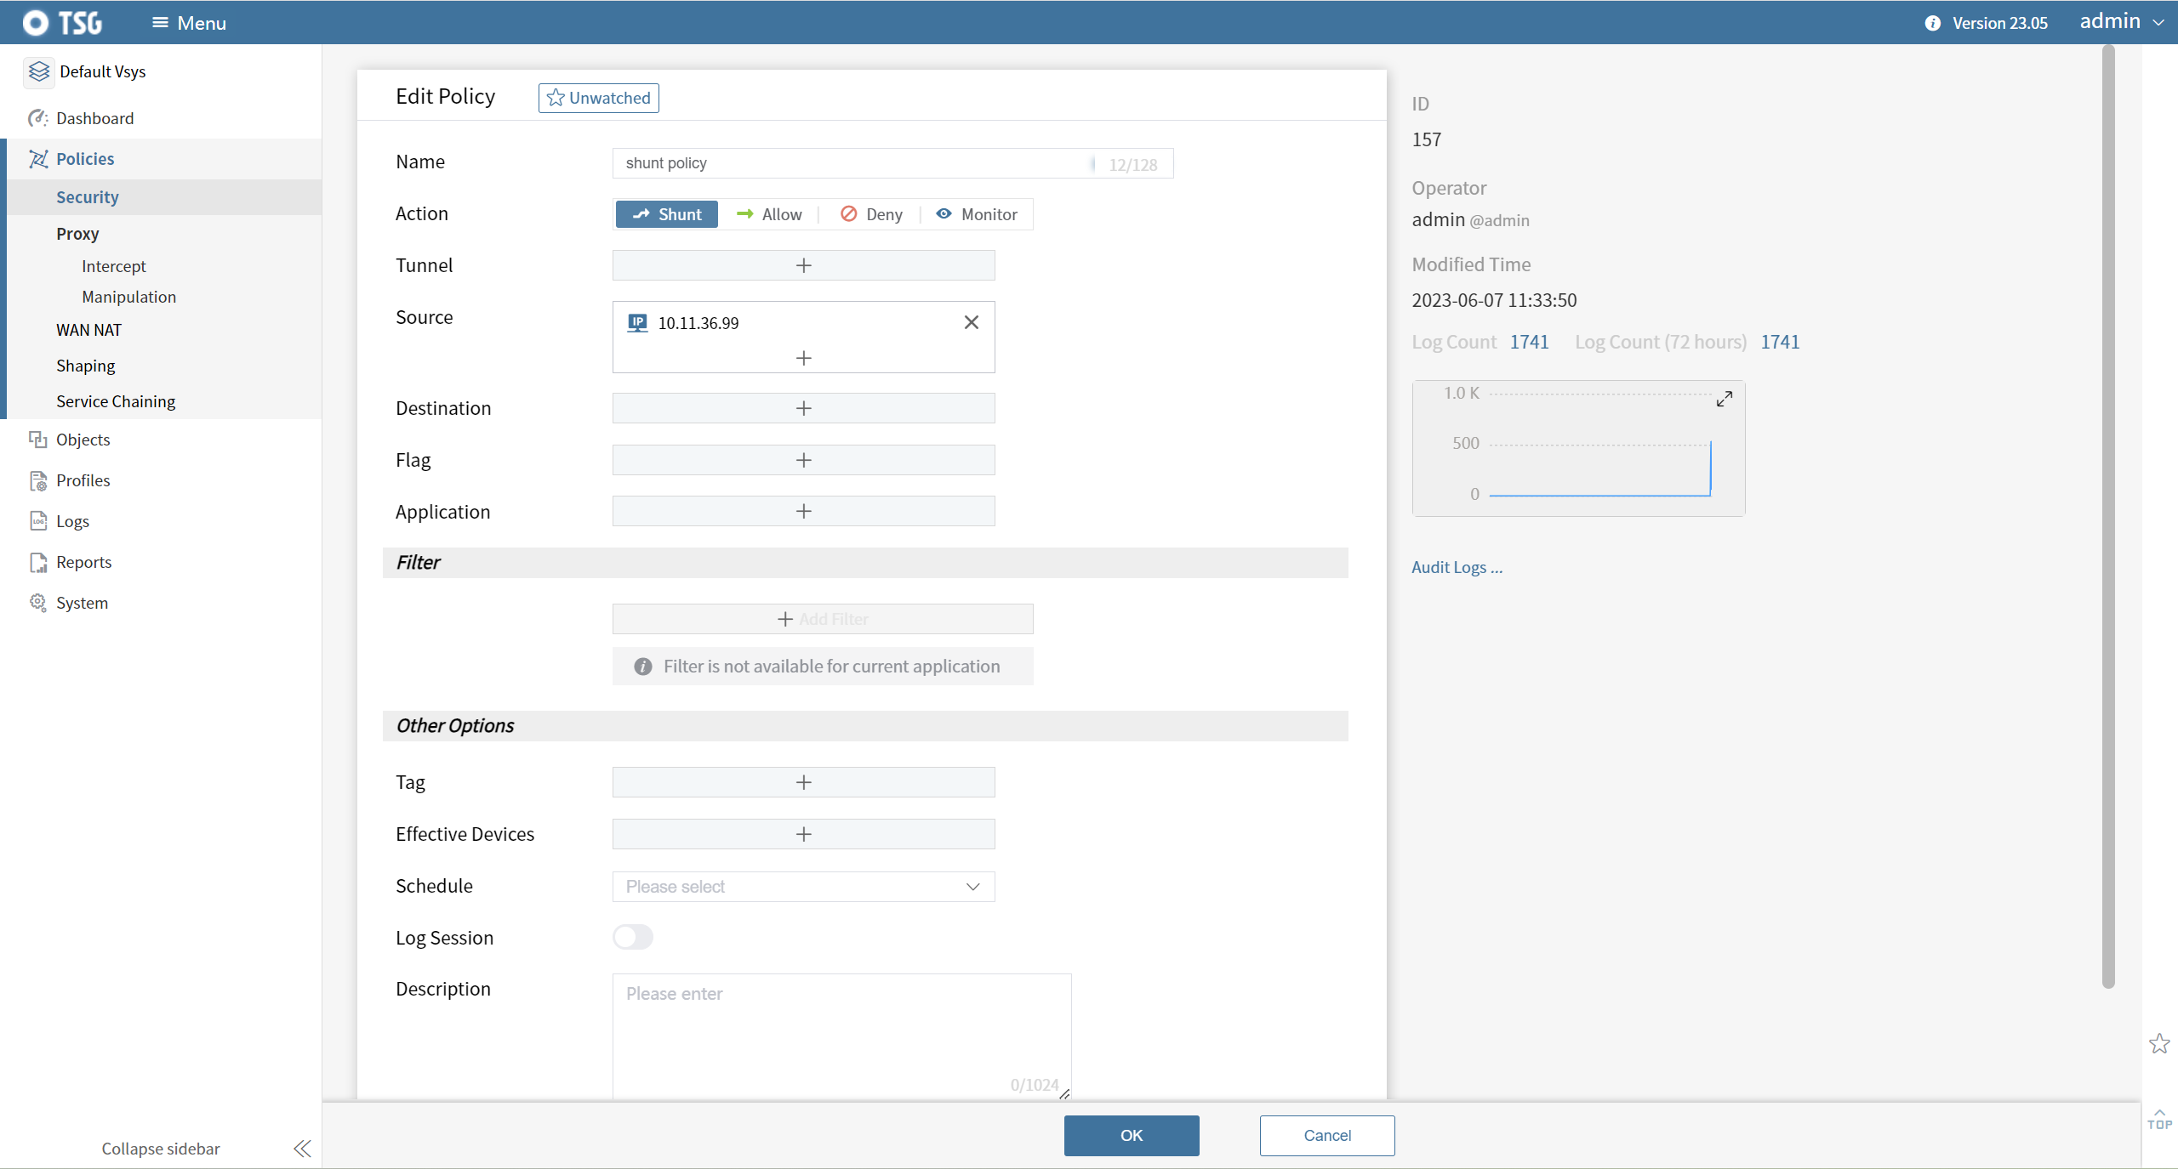Remove source IP 10.11.36.99 with X
The width and height of the screenshot is (2178, 1169).
971,322
